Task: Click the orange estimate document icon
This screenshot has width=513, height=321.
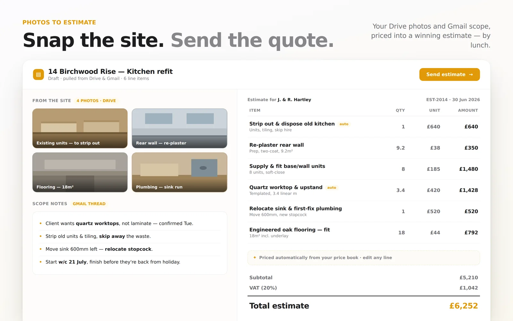Action: (38, 74)
